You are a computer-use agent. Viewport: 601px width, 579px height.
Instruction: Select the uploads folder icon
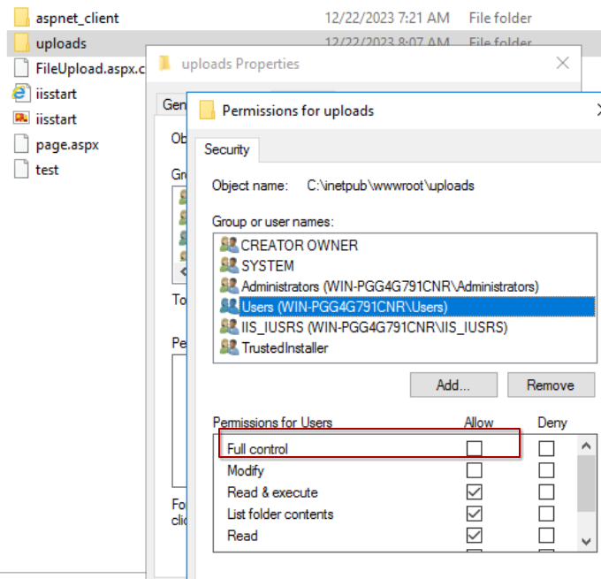(21, 43)
